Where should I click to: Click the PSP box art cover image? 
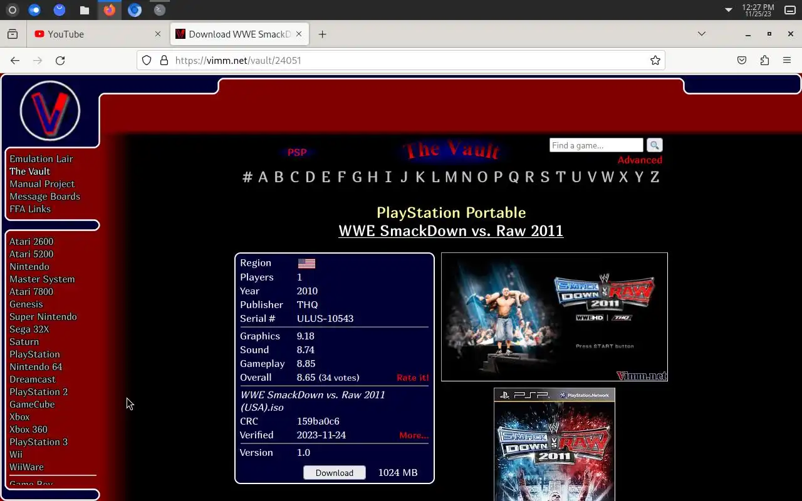[x=555, y=444]
